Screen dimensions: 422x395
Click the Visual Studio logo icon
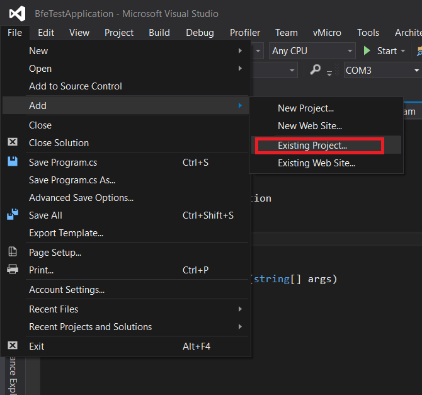(x=17, y=13)
